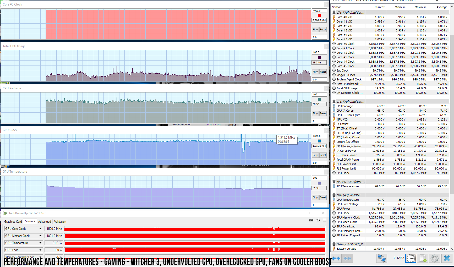Click thermometer icon beside PCH Temperature

(334, 186)
